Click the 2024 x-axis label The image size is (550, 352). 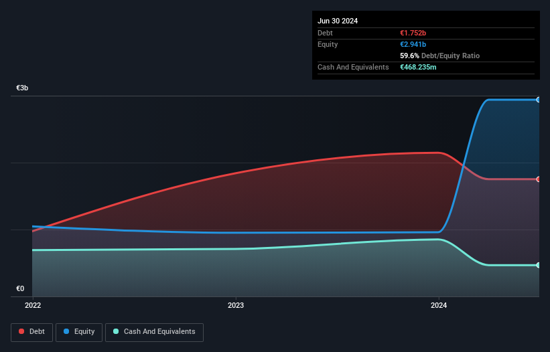pyautogui.click(x=439, y=305)
